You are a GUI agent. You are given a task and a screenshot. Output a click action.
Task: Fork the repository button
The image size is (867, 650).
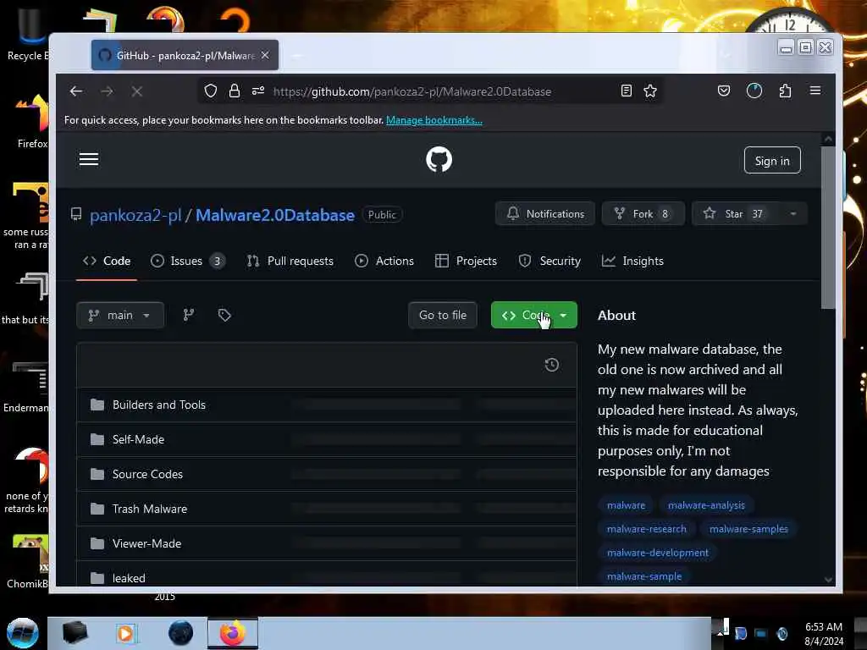(643, 214)
